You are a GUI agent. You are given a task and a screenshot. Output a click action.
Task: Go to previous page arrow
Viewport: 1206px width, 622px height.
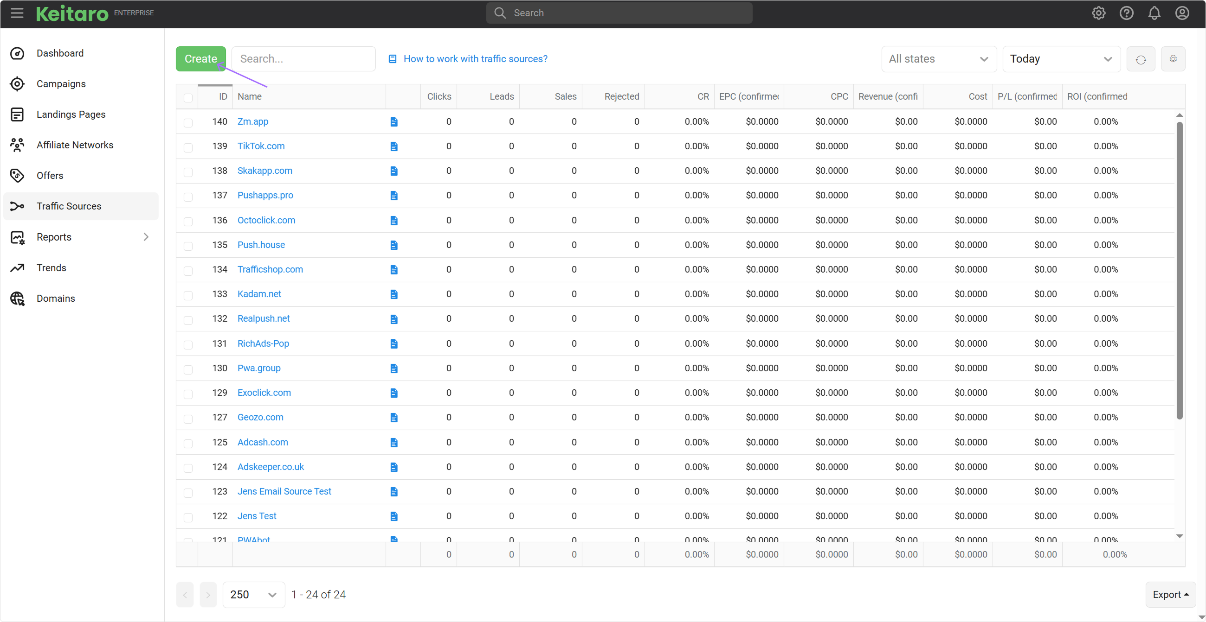[185, 595]
